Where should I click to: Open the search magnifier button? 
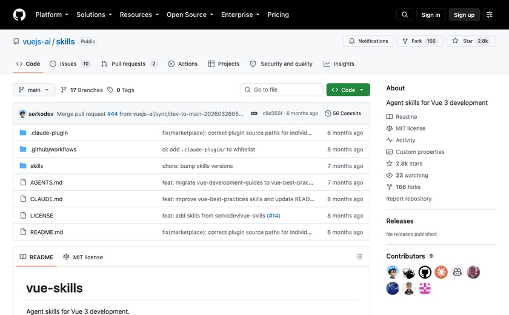[x=405, y=15]
